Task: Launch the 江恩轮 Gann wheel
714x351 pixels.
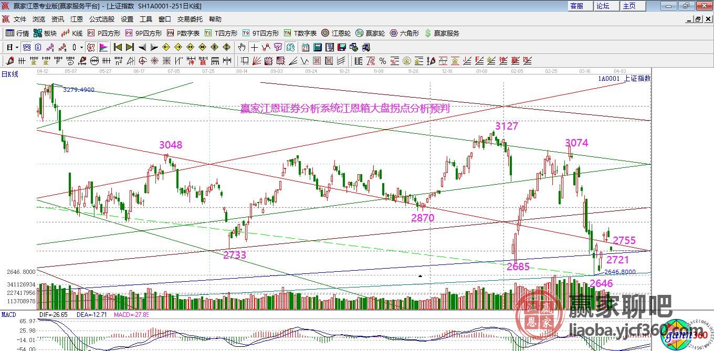Action: pos(336,33)
